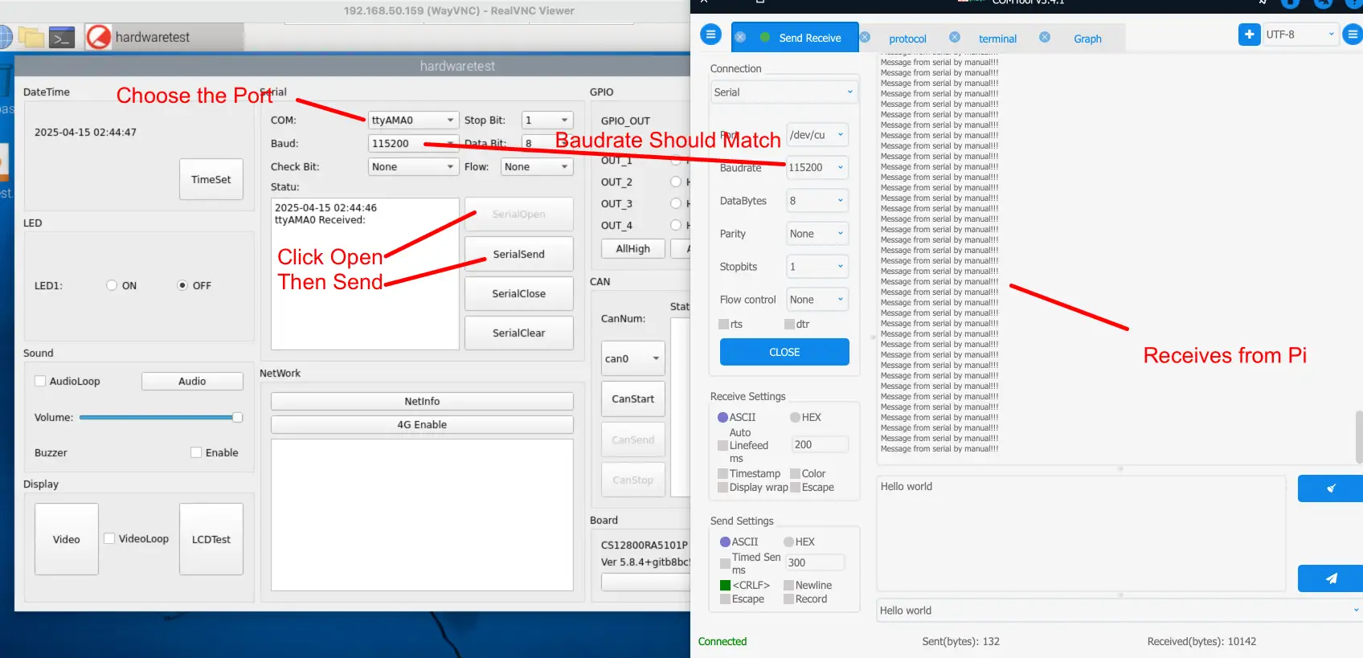The height and width of the screenshot is (658, 1363).
Task: Open the COMTool left hamburger menu
Action: (710, 35)
